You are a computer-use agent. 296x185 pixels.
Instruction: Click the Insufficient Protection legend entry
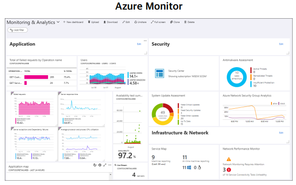coord(262,84)
